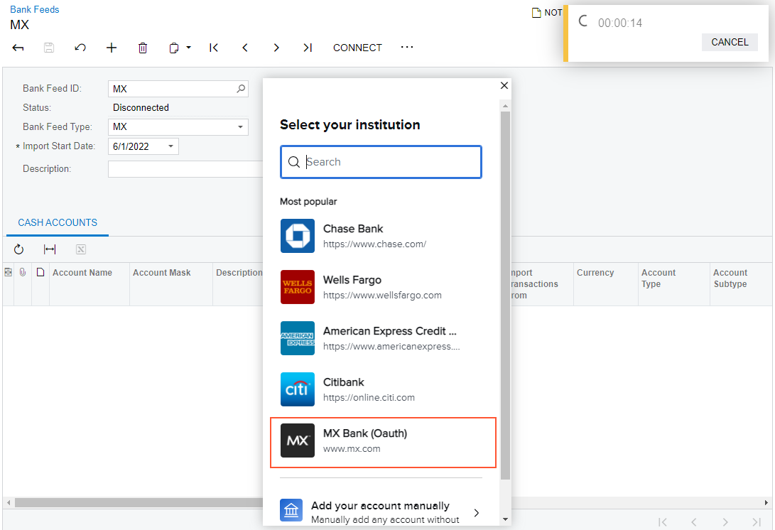775x530 pixels.
Task: Click the delete trash icon
Action: click(x=143, y=48)
